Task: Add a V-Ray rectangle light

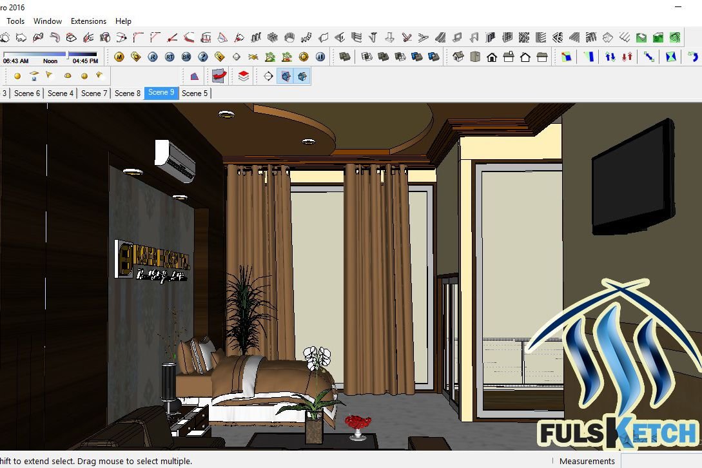Action: [x=34, y=75]
